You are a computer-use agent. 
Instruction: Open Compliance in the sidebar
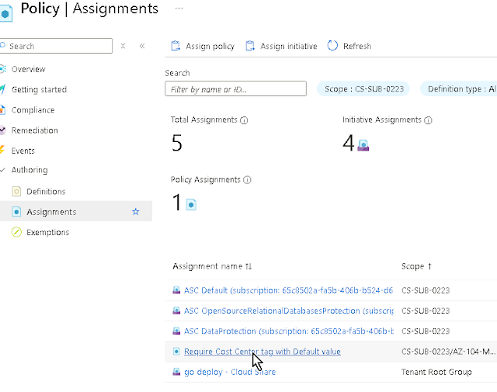point(33,110)
